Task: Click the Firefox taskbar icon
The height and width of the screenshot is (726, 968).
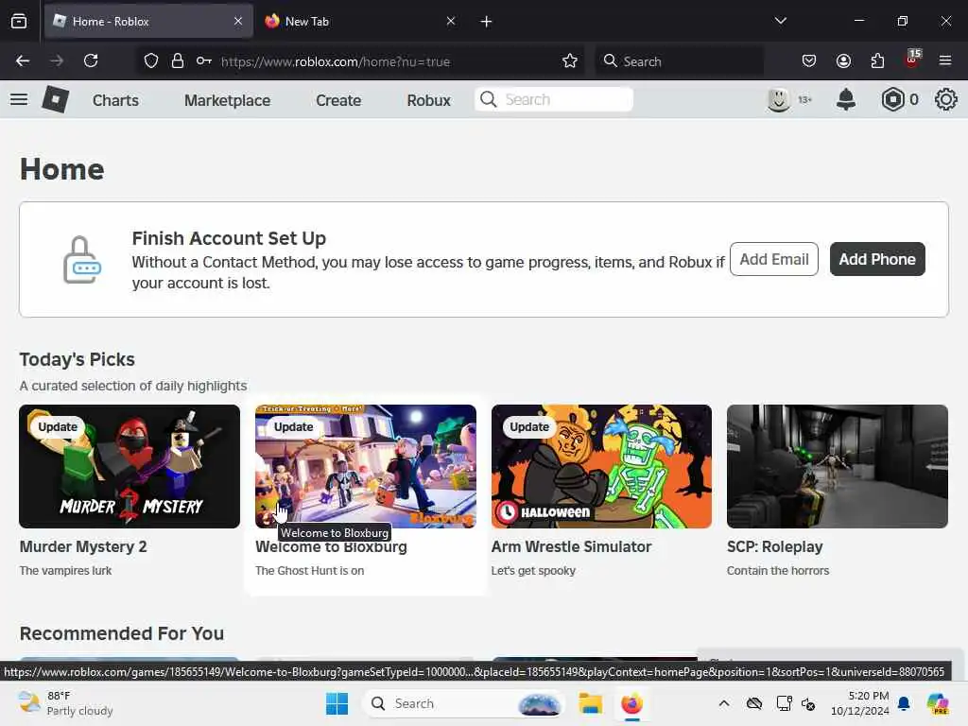Action: tap(632, 703)
